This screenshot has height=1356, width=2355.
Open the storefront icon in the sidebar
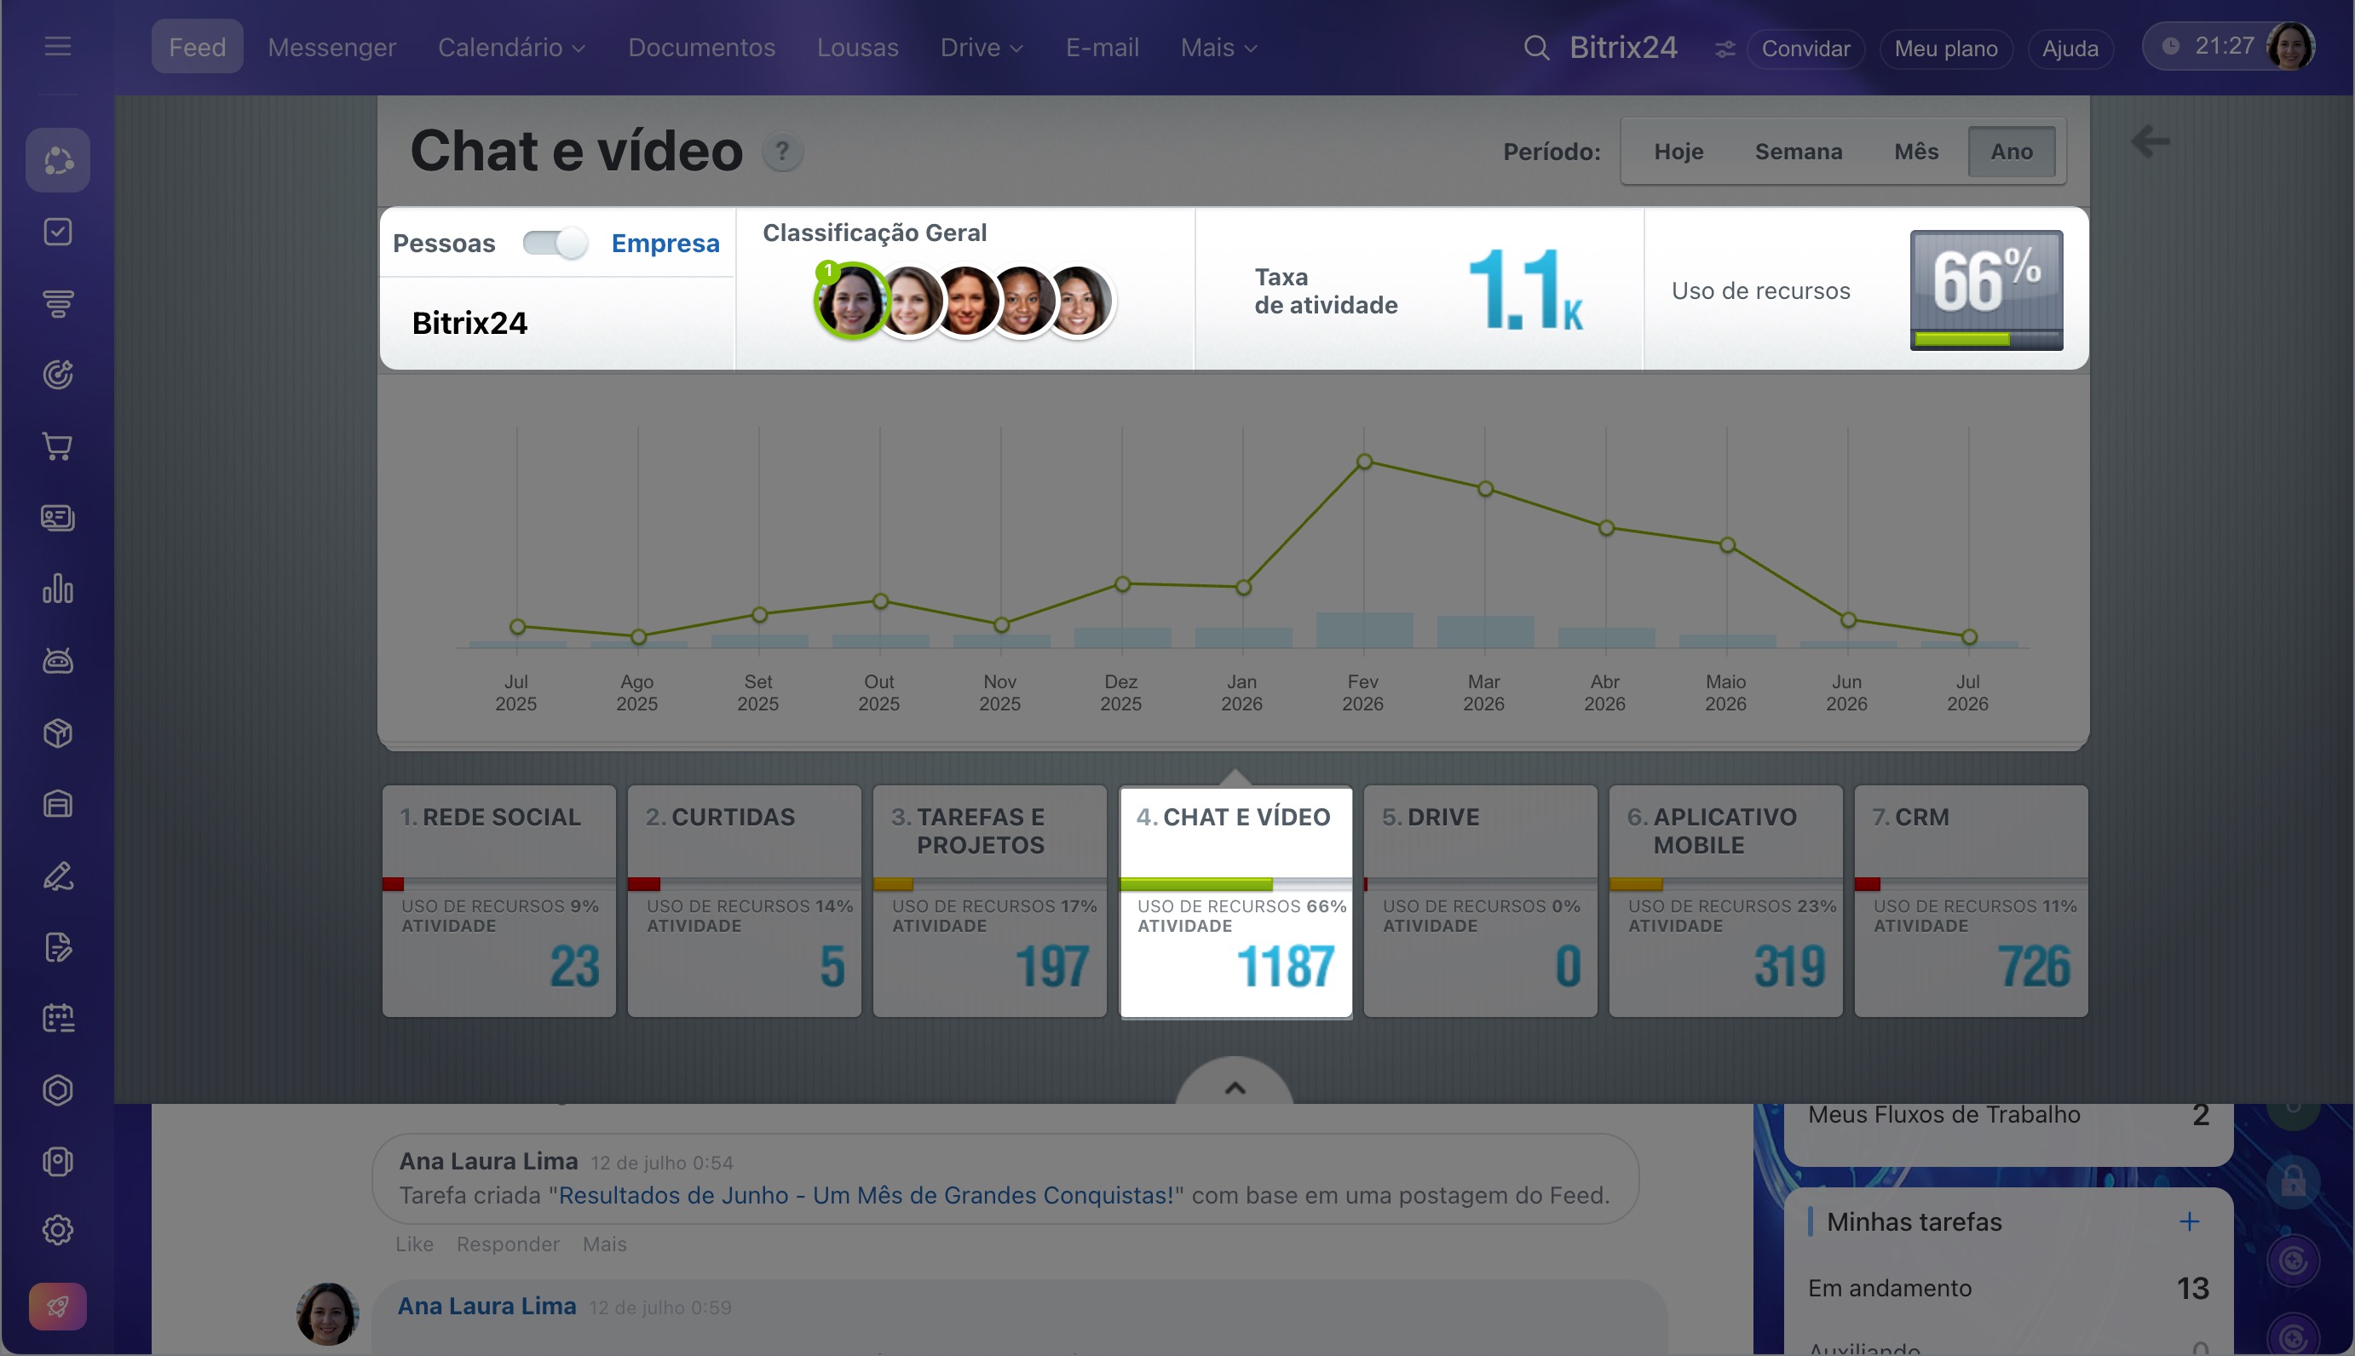pos(58,804)
